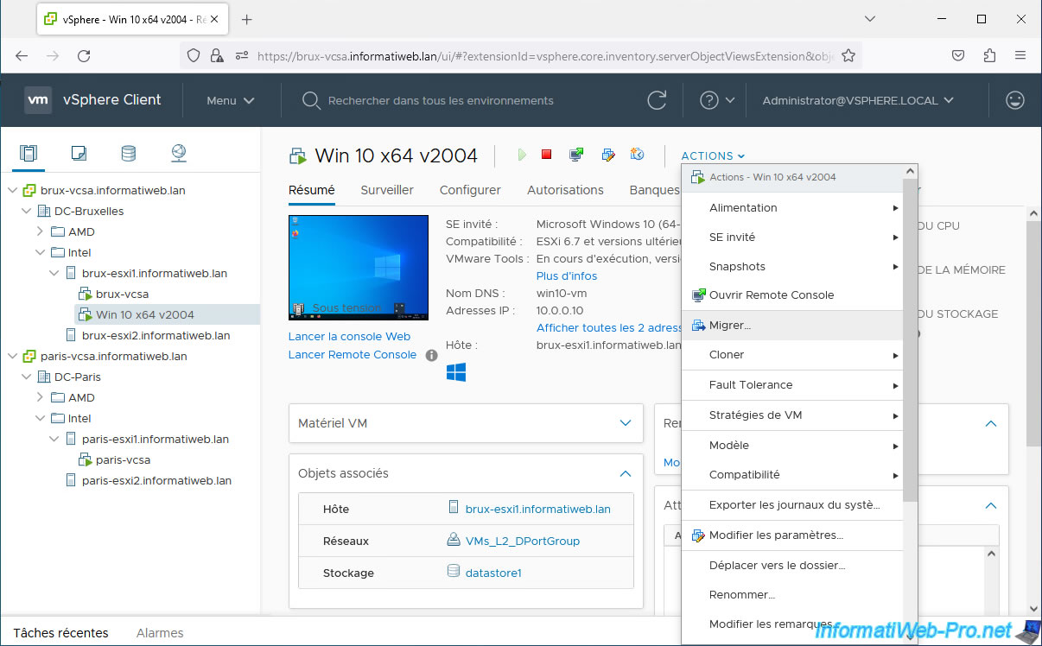Switch to the Surveiller tab

[x=387, y=190]
